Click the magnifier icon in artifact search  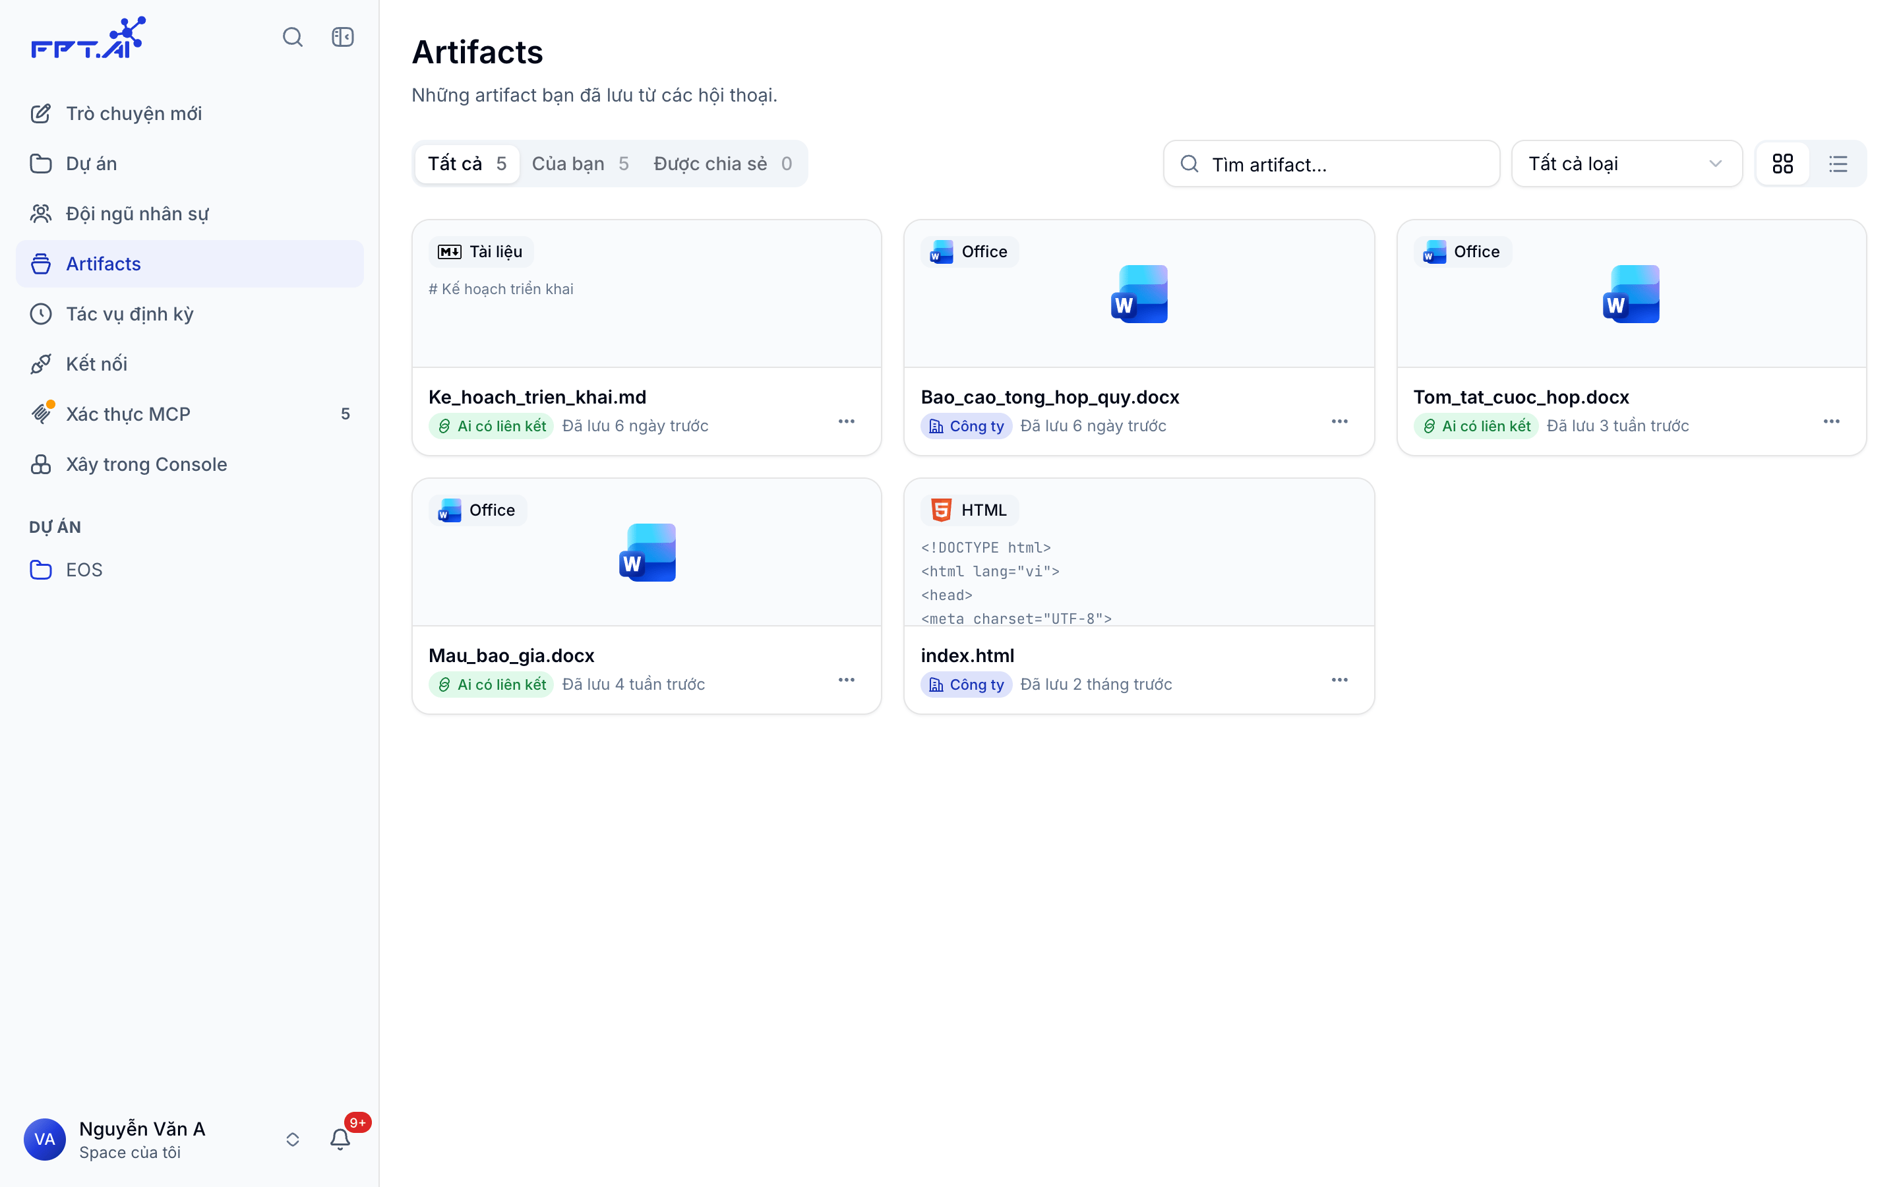click(1190, 164)
